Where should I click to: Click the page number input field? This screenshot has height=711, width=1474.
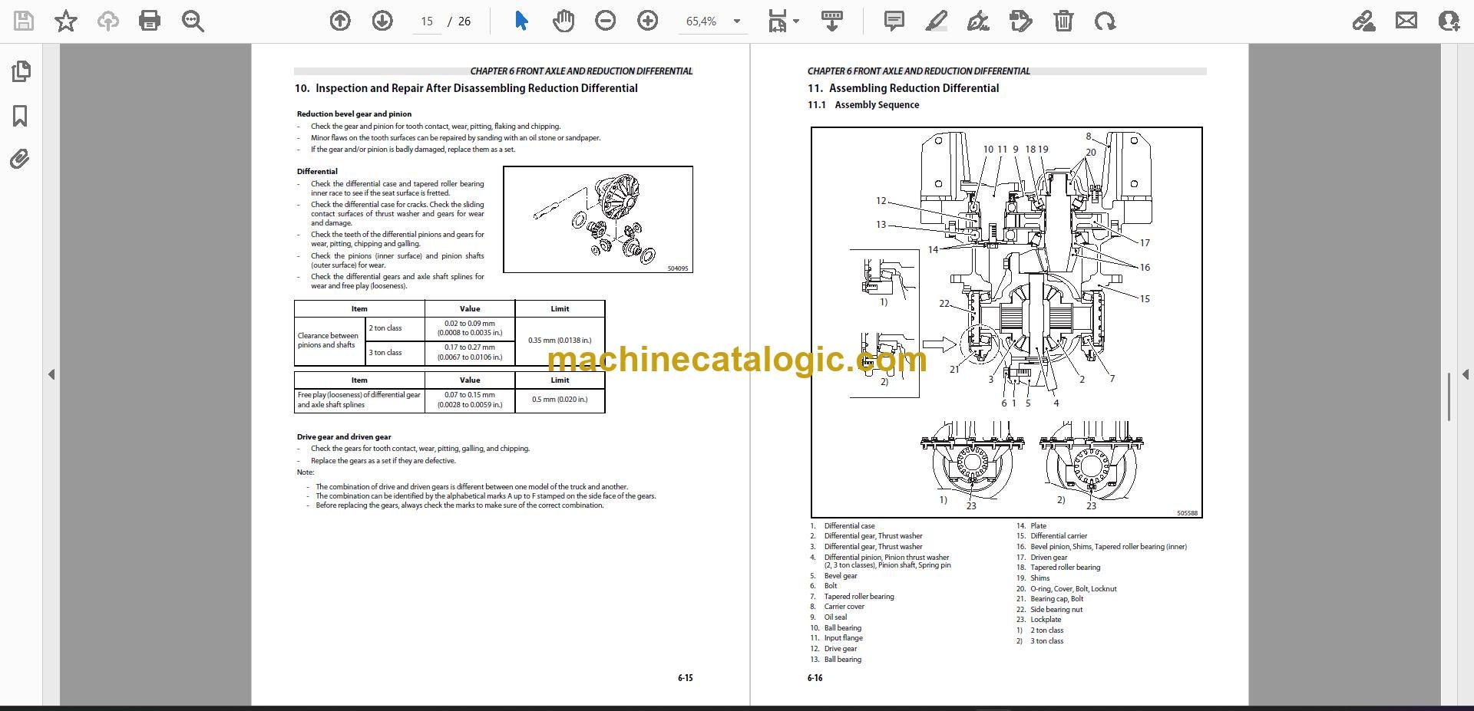click(x=427, y=21)
